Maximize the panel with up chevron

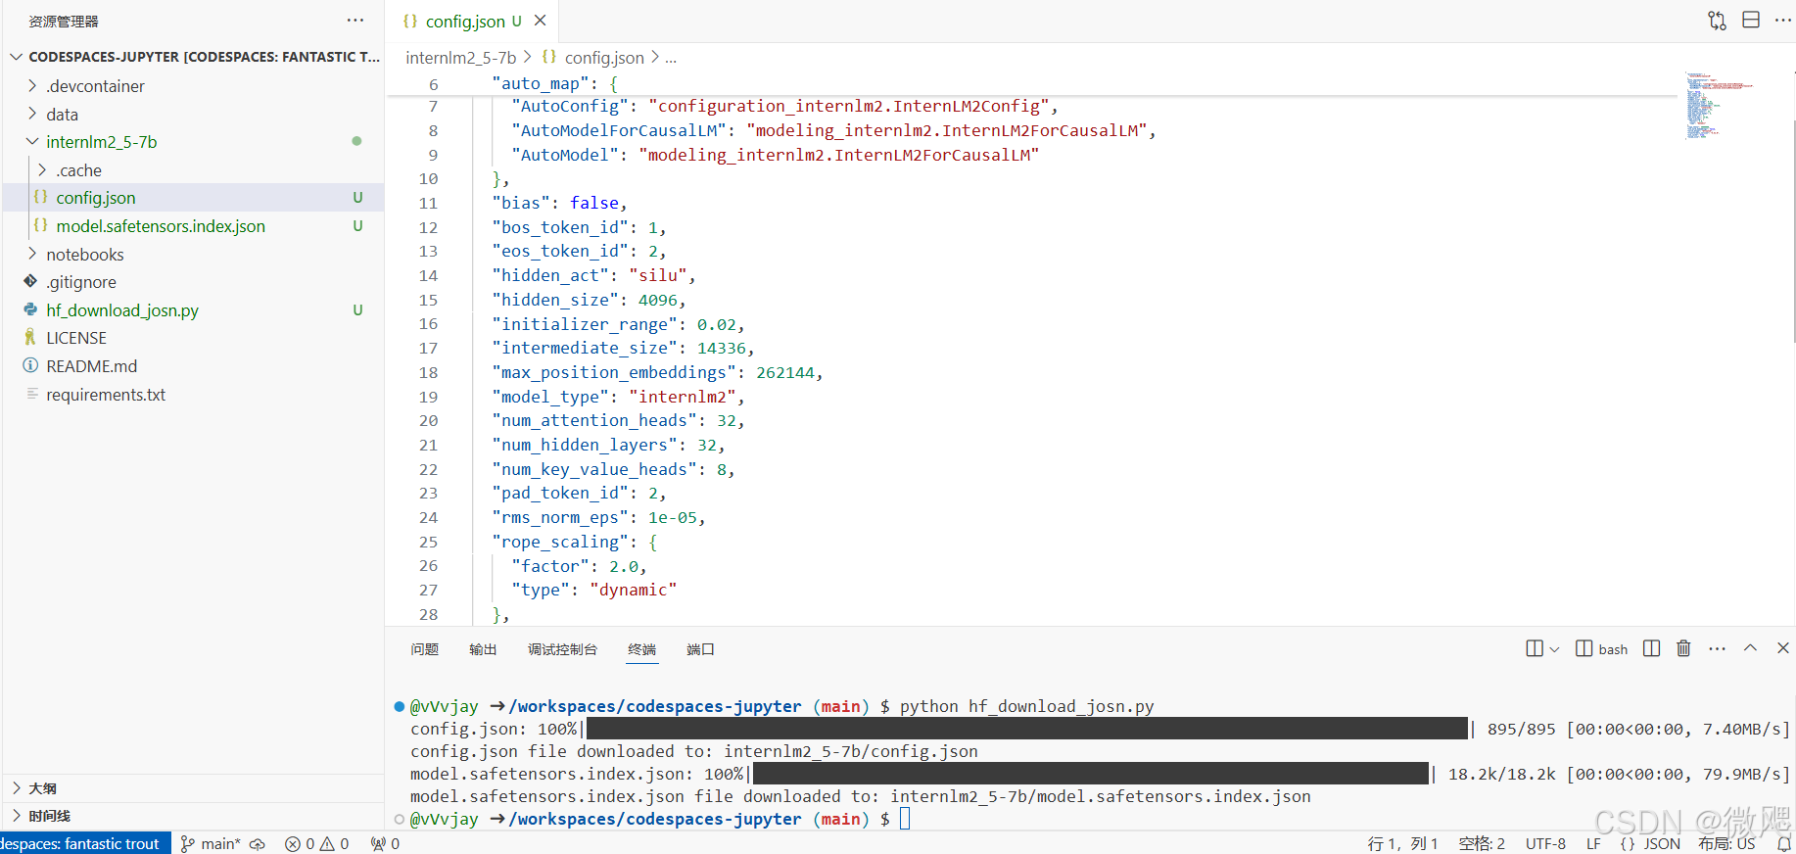1751,648
